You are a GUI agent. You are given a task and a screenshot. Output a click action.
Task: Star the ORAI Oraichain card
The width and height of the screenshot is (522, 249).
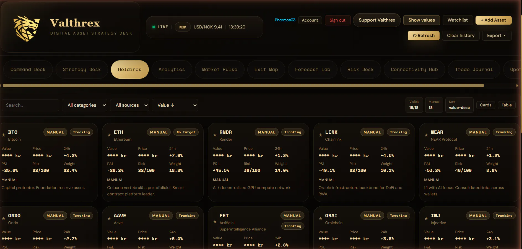(321, 219)
